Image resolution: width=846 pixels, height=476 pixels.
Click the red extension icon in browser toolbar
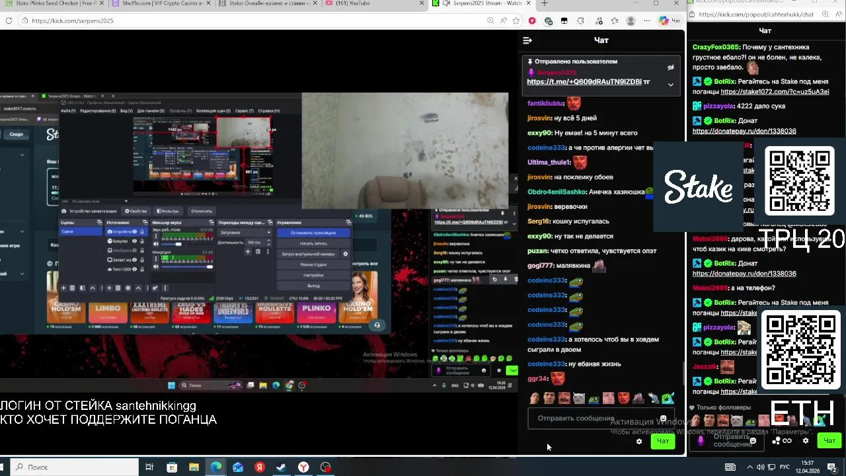click(532, 20)
